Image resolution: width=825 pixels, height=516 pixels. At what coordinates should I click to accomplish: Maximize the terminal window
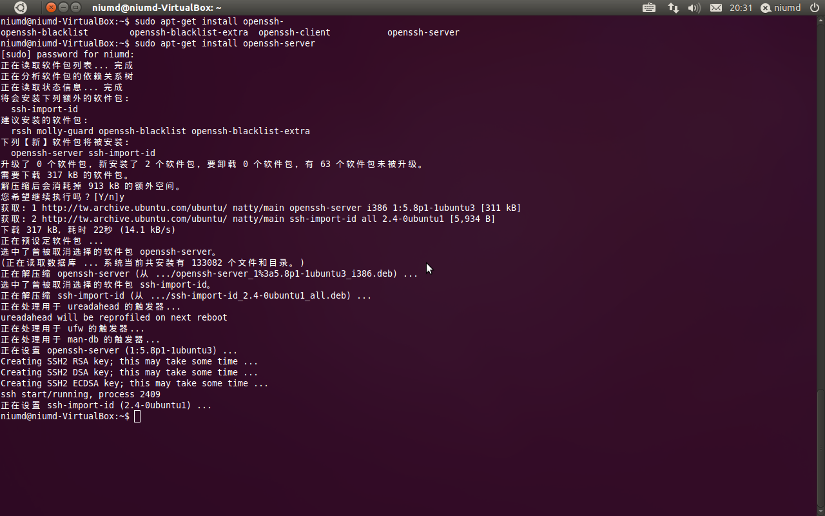(76, 8)
